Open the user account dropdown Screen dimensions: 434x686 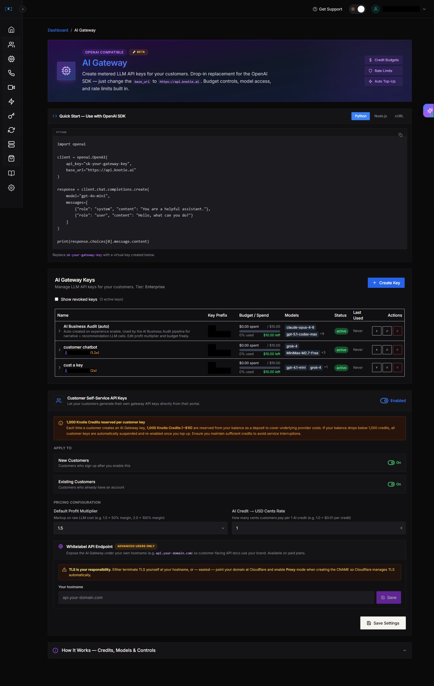click(x=424, y=9)
